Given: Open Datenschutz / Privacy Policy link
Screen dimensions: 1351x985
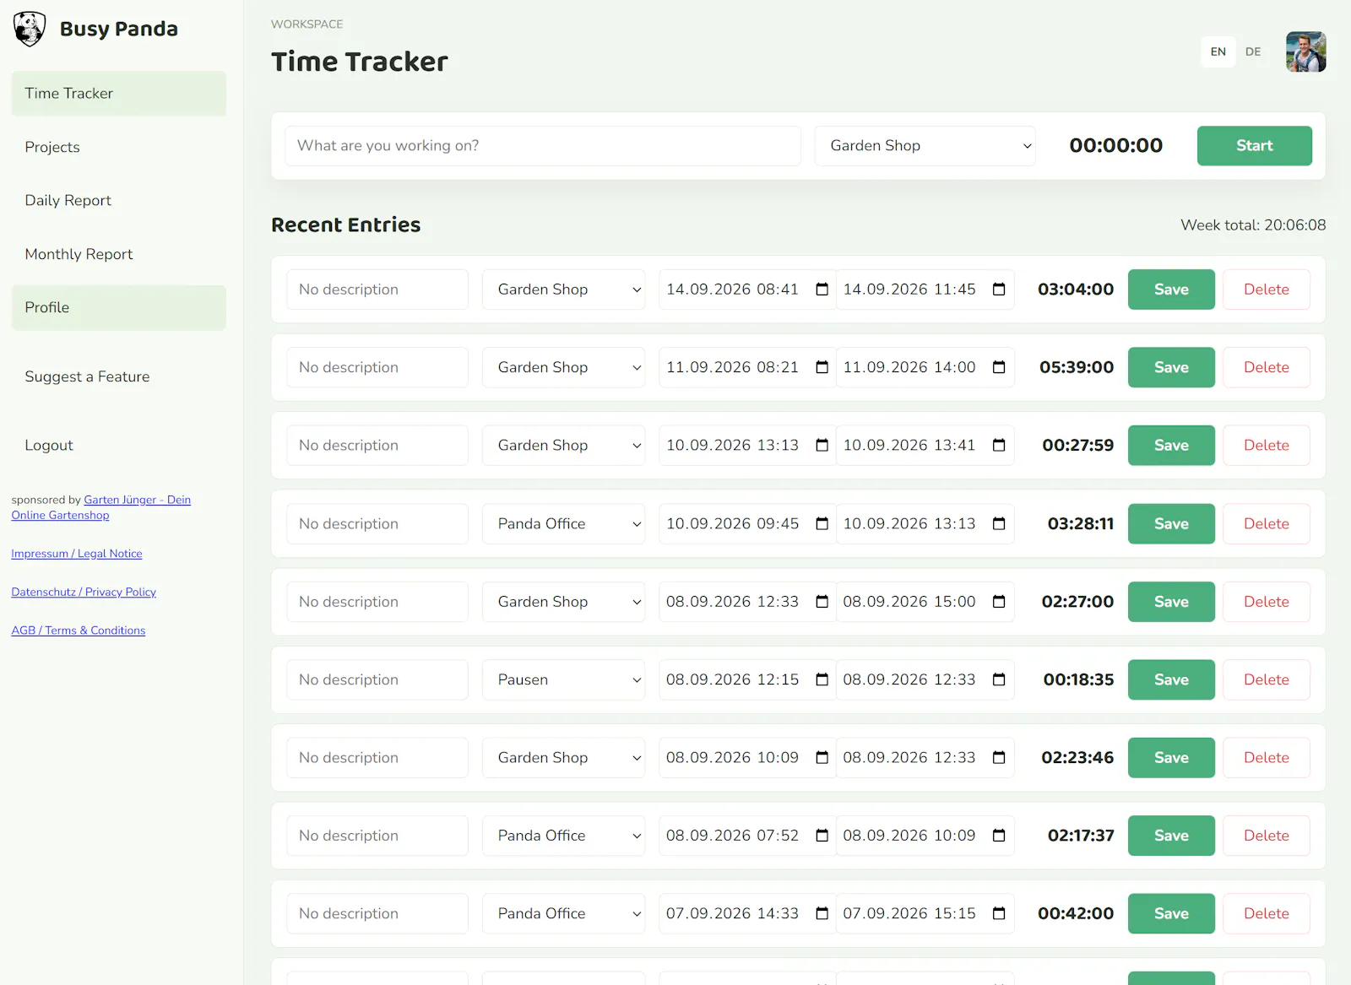Looking at the screenshot, I should [84, 592].
